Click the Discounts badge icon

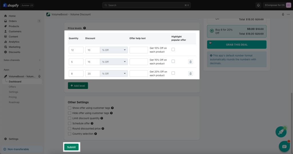click(x=5, y=52)
